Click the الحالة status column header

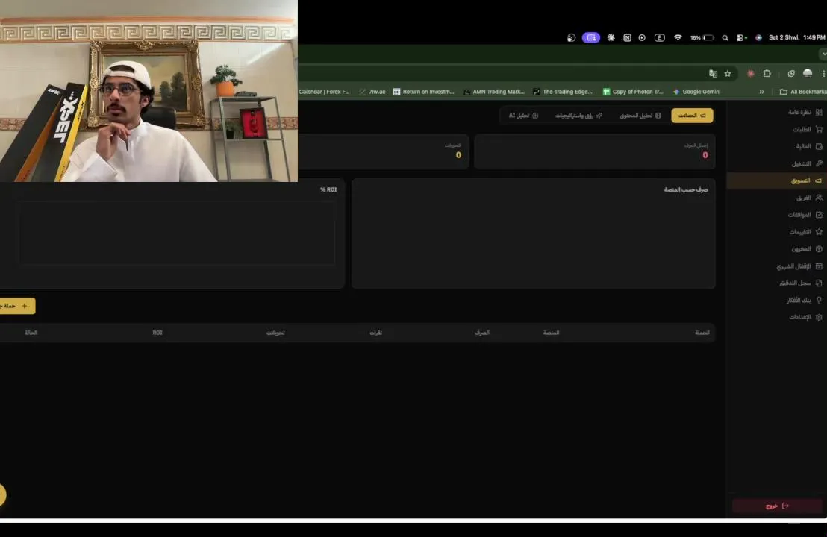coord(31,333)
